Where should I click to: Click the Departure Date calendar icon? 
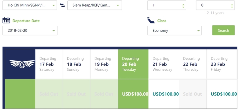[x=6, y=20]
